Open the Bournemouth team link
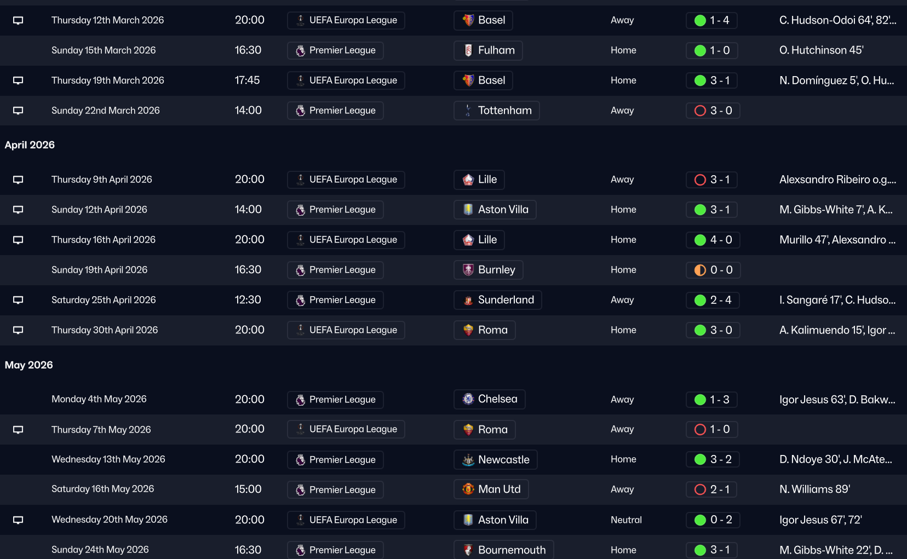The image size is (907, 559). [512, 550]
